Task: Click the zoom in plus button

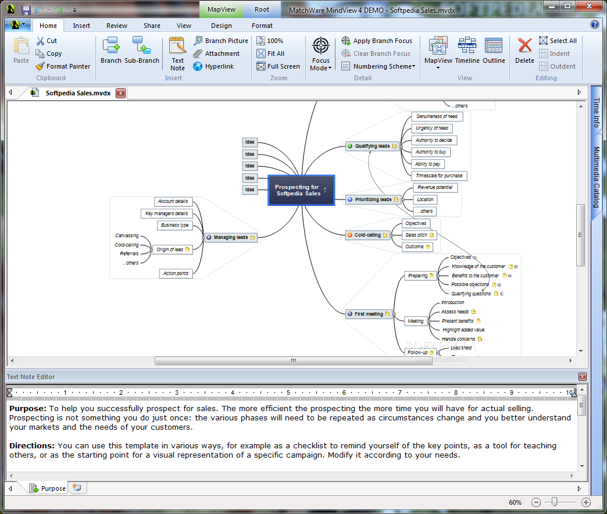Action: 585,502
